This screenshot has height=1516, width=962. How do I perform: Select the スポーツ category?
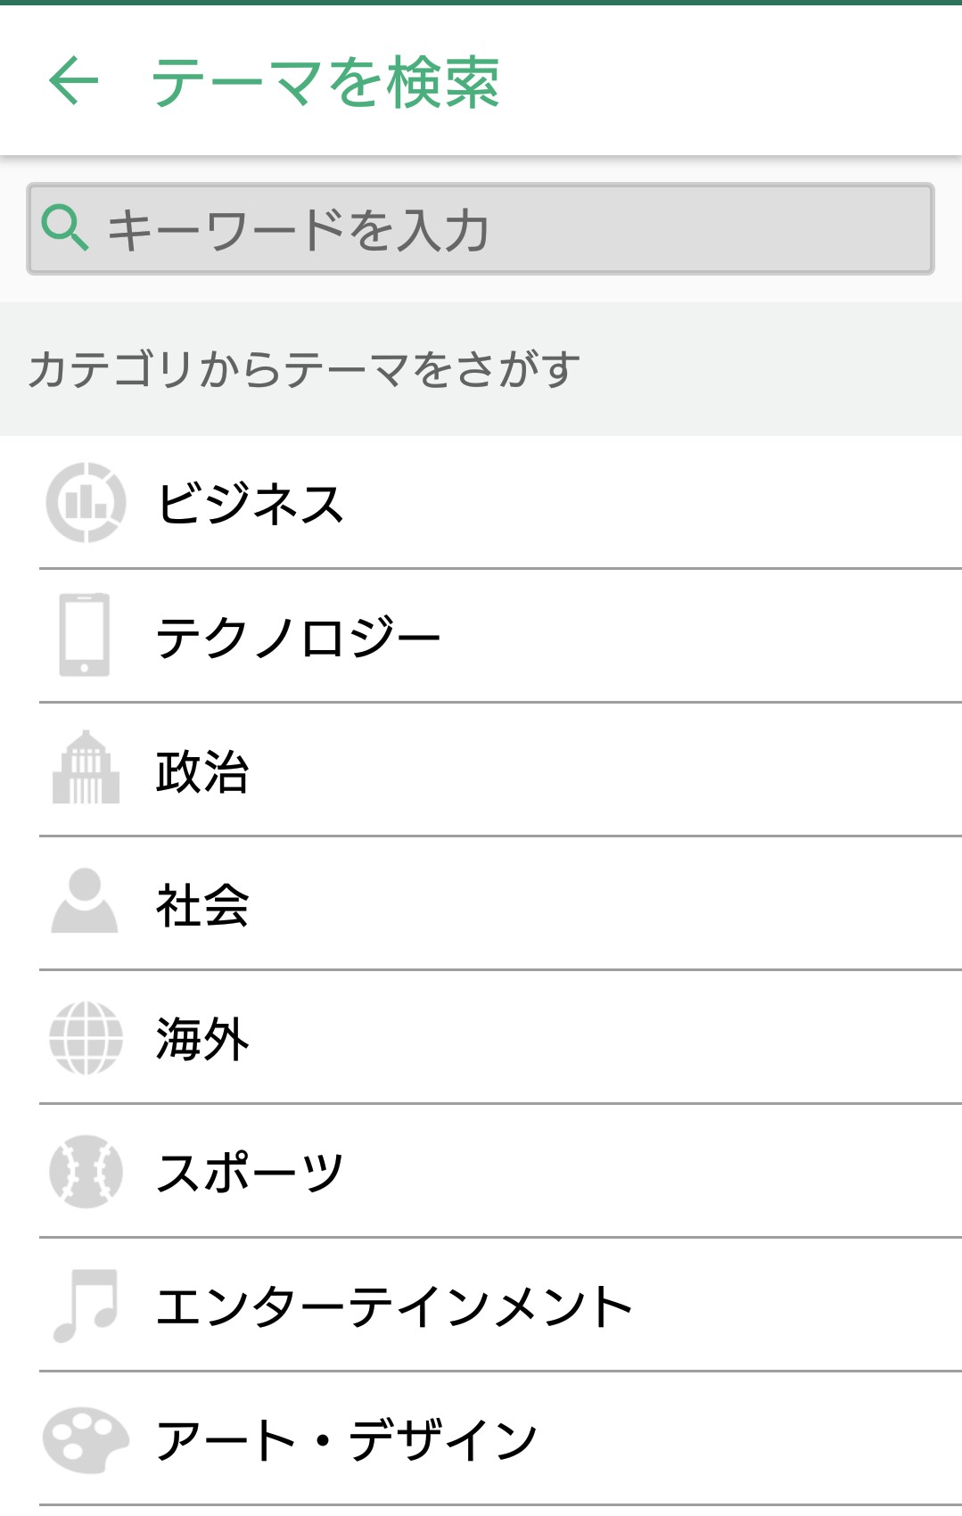251,1172
